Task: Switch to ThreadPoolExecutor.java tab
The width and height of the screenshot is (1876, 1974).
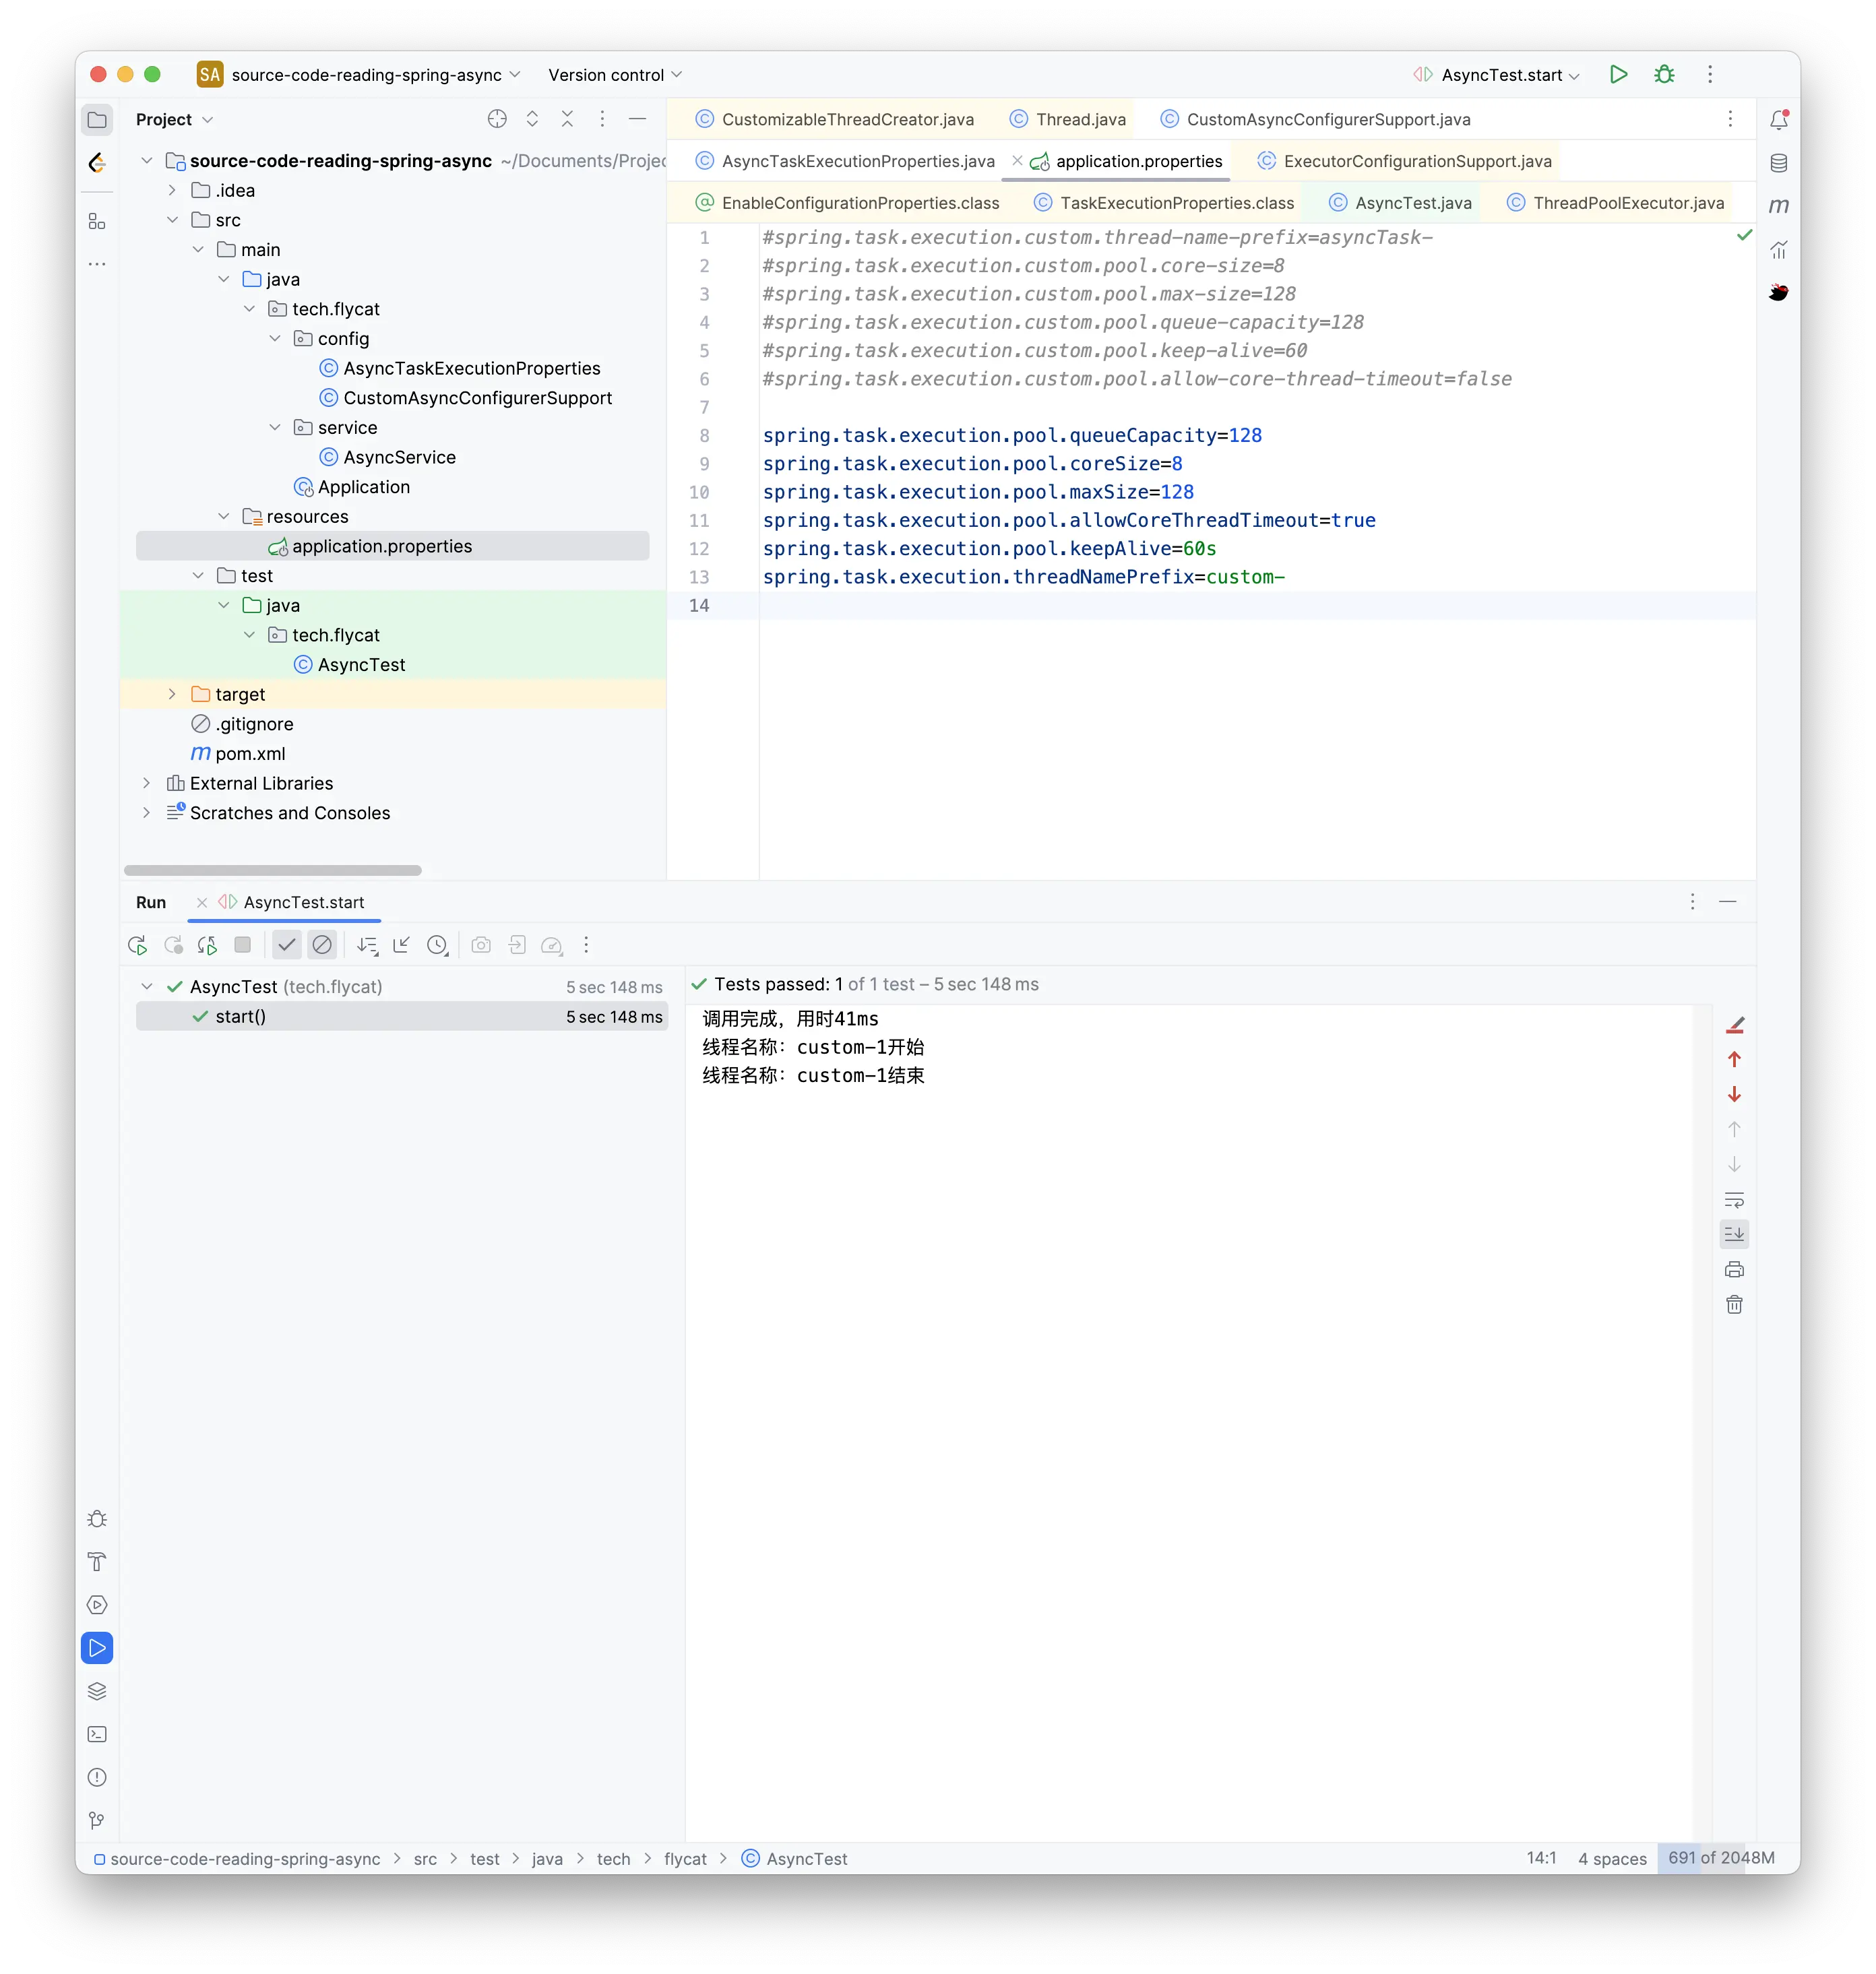Action: (1615, 203)
